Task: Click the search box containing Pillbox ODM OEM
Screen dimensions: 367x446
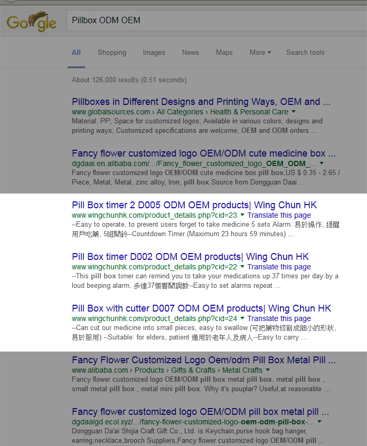Action: click(211, 21)
